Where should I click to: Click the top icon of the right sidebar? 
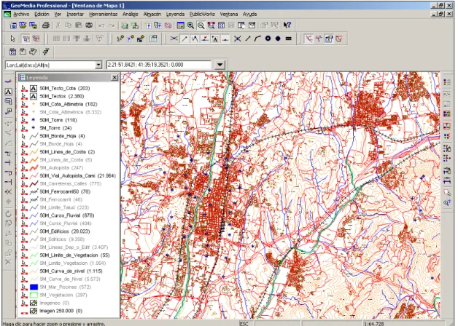click(x=446, y=82)
